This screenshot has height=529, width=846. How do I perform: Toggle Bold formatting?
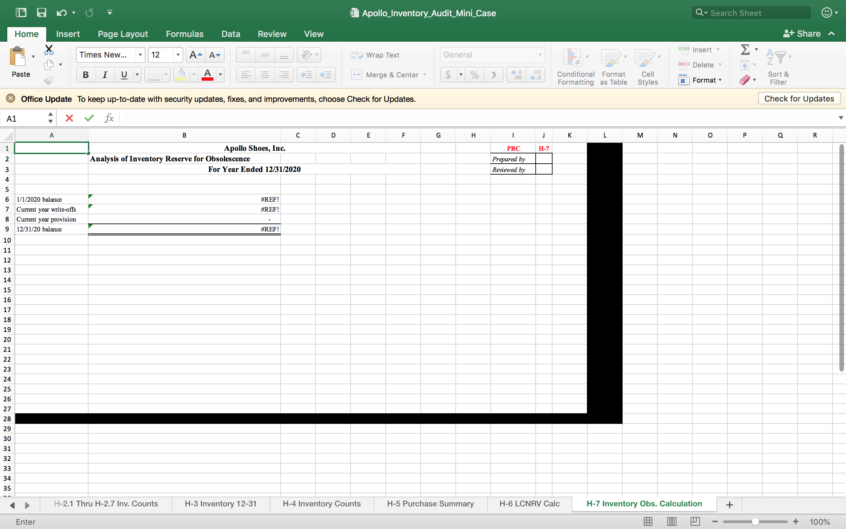[x=86, y=75]
